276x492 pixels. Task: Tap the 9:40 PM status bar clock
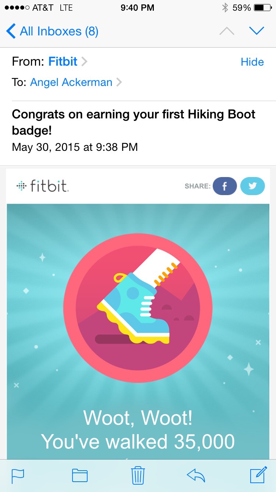click(x=137, y=8)
